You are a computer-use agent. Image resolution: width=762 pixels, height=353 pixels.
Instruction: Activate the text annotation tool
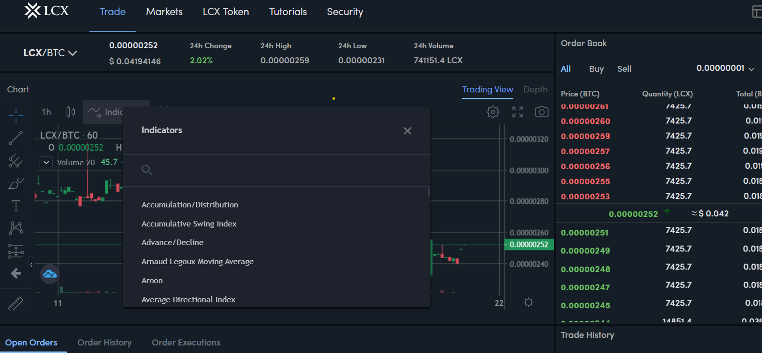pyautogui.click(x=16, y=206)
